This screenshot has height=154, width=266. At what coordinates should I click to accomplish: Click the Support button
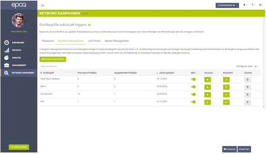click(244, 149)
